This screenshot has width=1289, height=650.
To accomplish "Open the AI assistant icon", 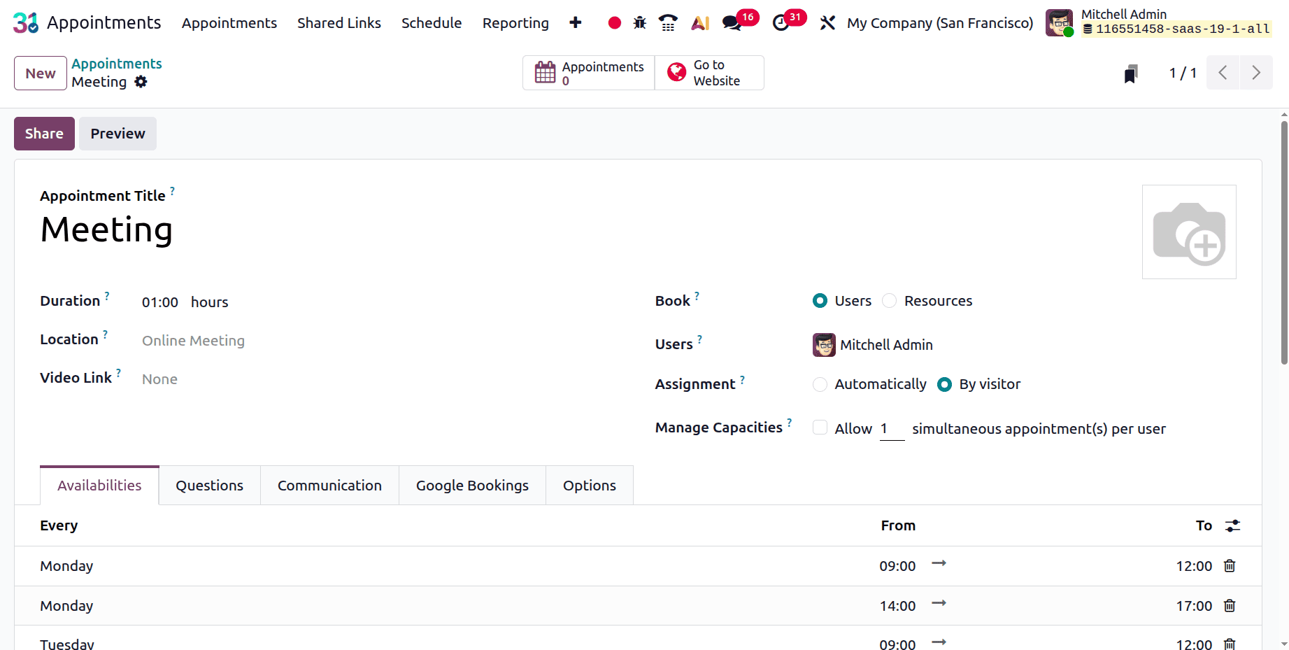I will coord(700,23).
